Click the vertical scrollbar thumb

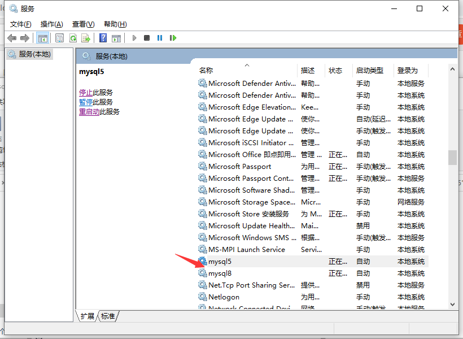click(452, 158)
